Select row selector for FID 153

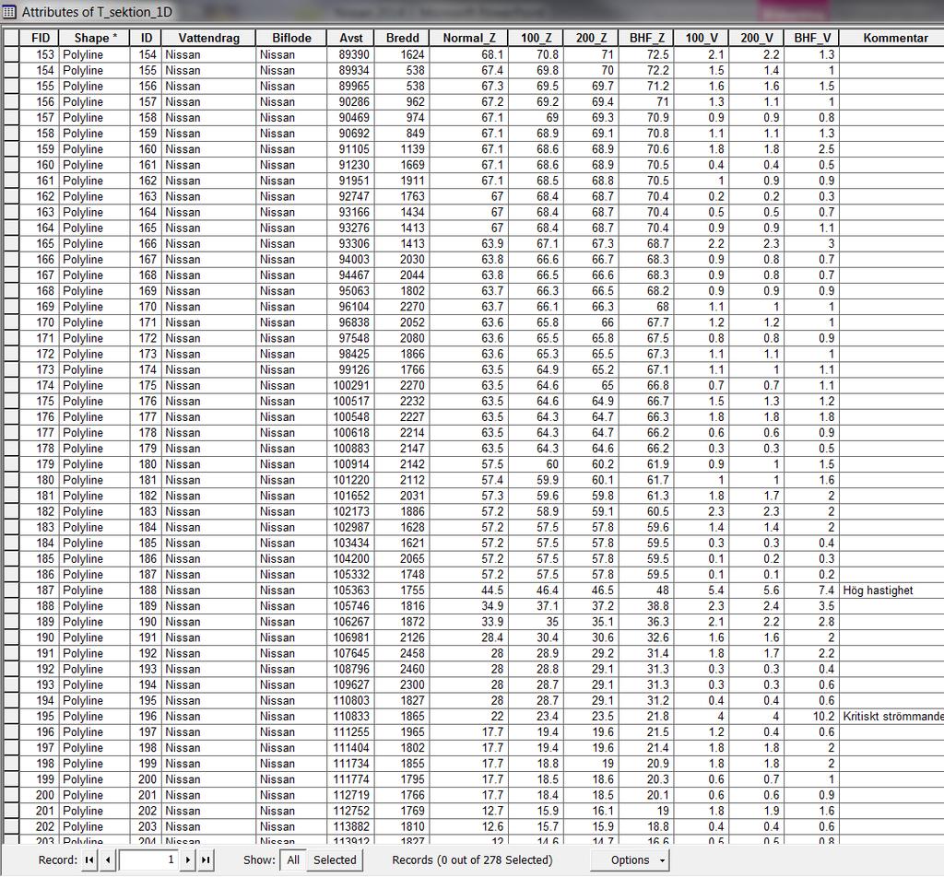[x=11, y=54]
